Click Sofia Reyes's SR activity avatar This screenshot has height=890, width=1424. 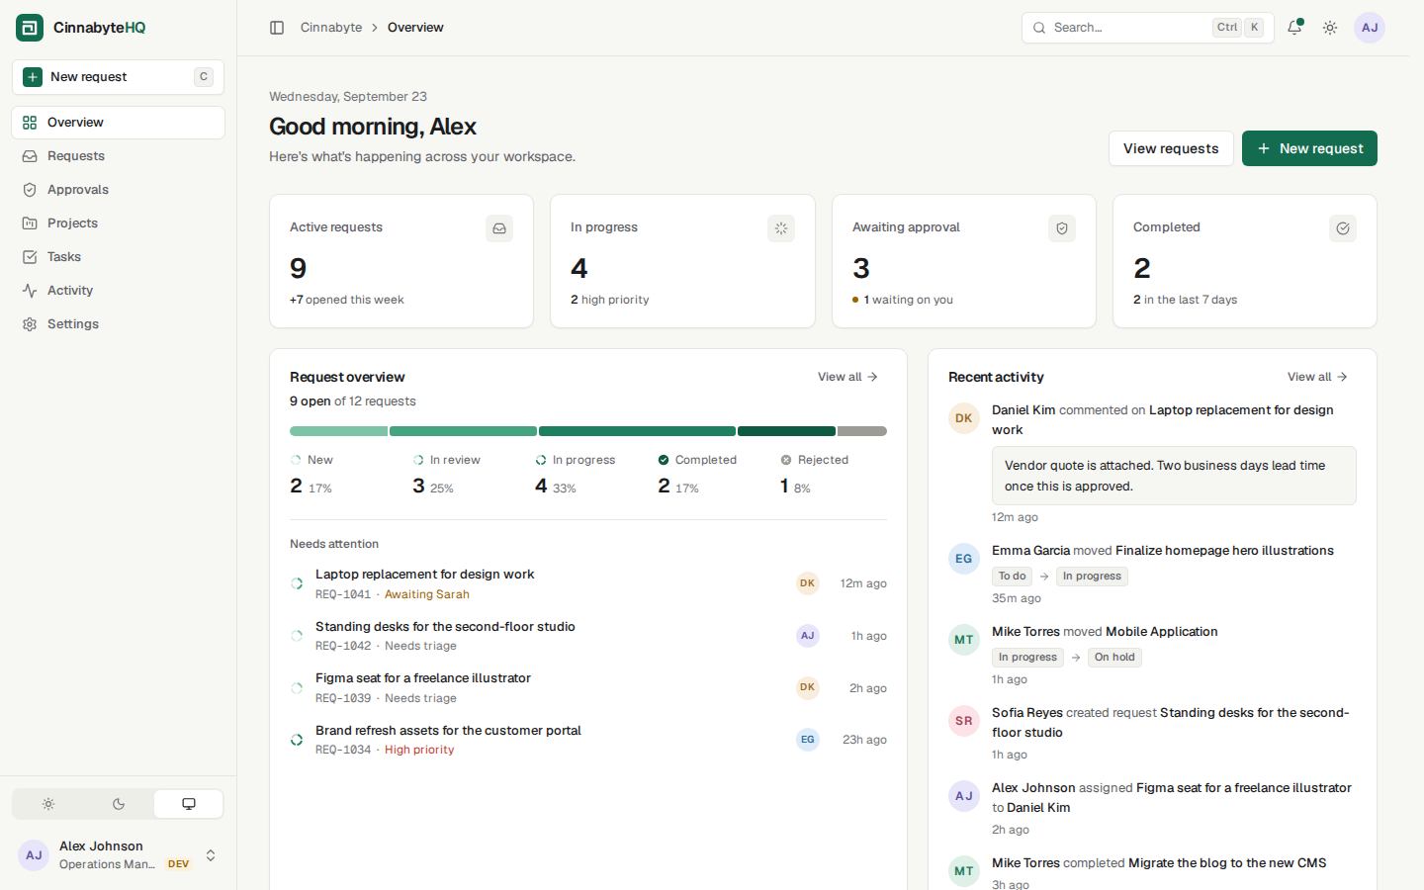click(964, 721)
